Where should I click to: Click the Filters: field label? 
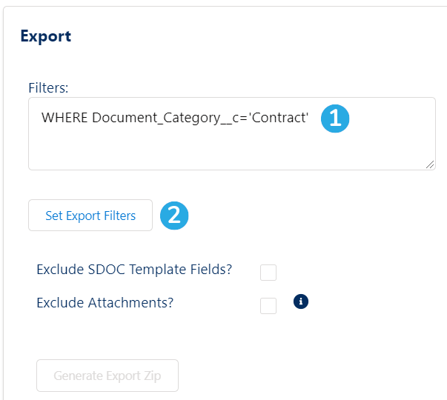point(48,87)
